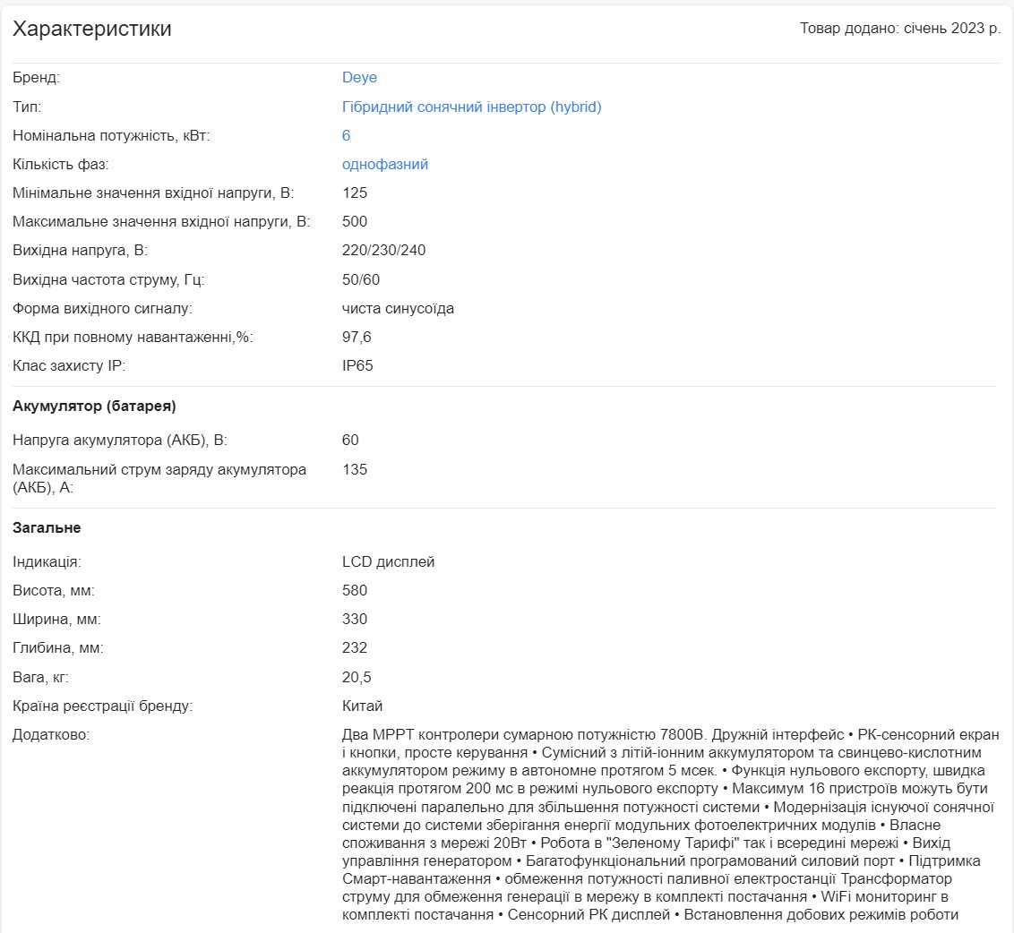Click the IP65 protection class value

[357, 366]
